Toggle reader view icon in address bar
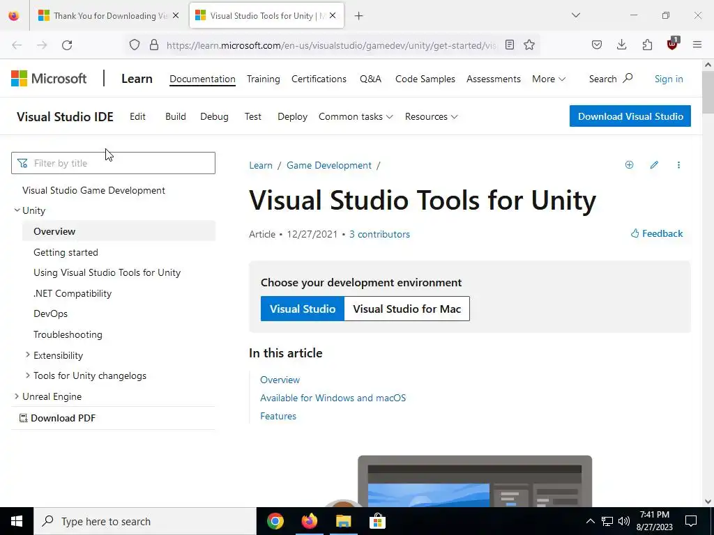The width and height of the screenshot is (714, 535). [510, 45]
